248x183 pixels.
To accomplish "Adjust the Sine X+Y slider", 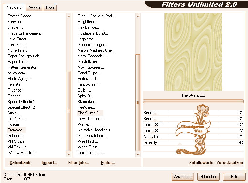I will 193,113.
